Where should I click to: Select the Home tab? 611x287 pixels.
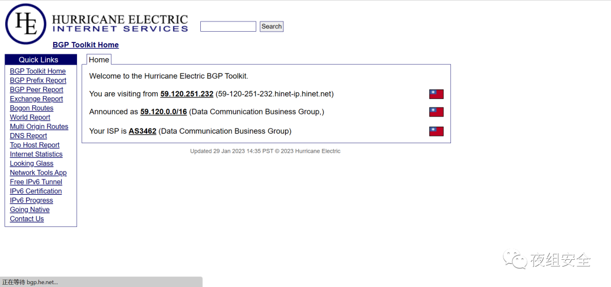[x=99, y=59]
